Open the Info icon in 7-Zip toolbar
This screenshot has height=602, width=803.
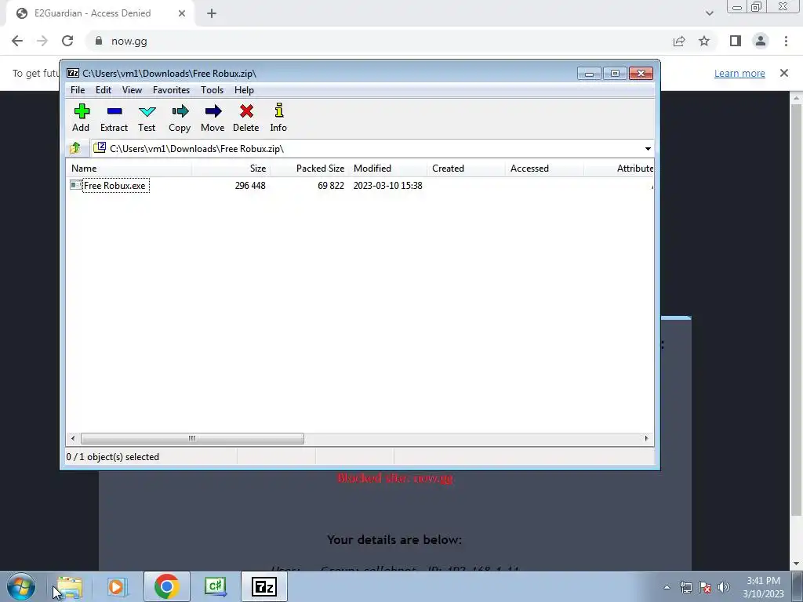click(278, 118)
